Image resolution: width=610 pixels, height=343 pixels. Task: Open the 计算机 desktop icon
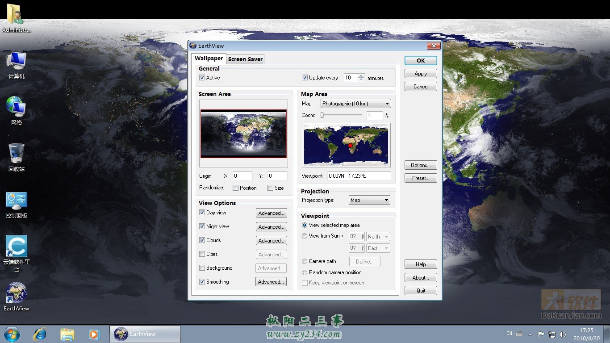coord(17,65)
